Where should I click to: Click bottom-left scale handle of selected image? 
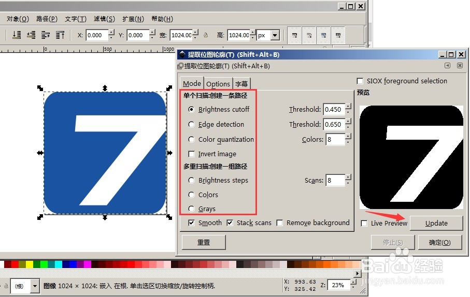click(40, 217)
